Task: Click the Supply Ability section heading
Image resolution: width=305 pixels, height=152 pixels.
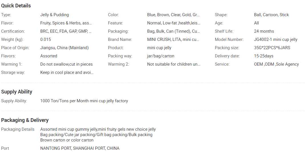Action: pyautogui.click(x=17, y=92)
